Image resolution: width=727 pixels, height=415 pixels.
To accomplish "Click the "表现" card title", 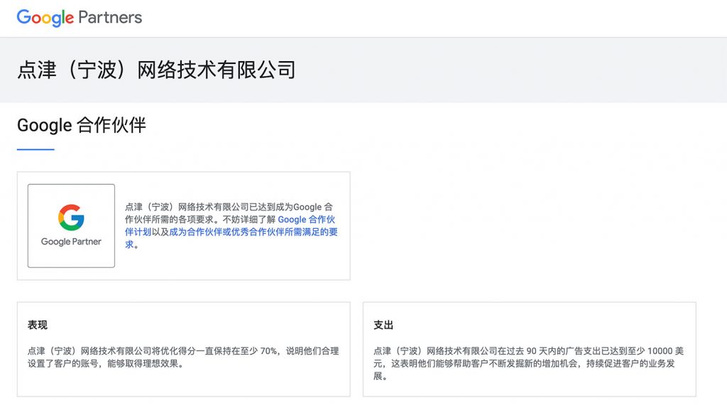I will pos(38,325).
